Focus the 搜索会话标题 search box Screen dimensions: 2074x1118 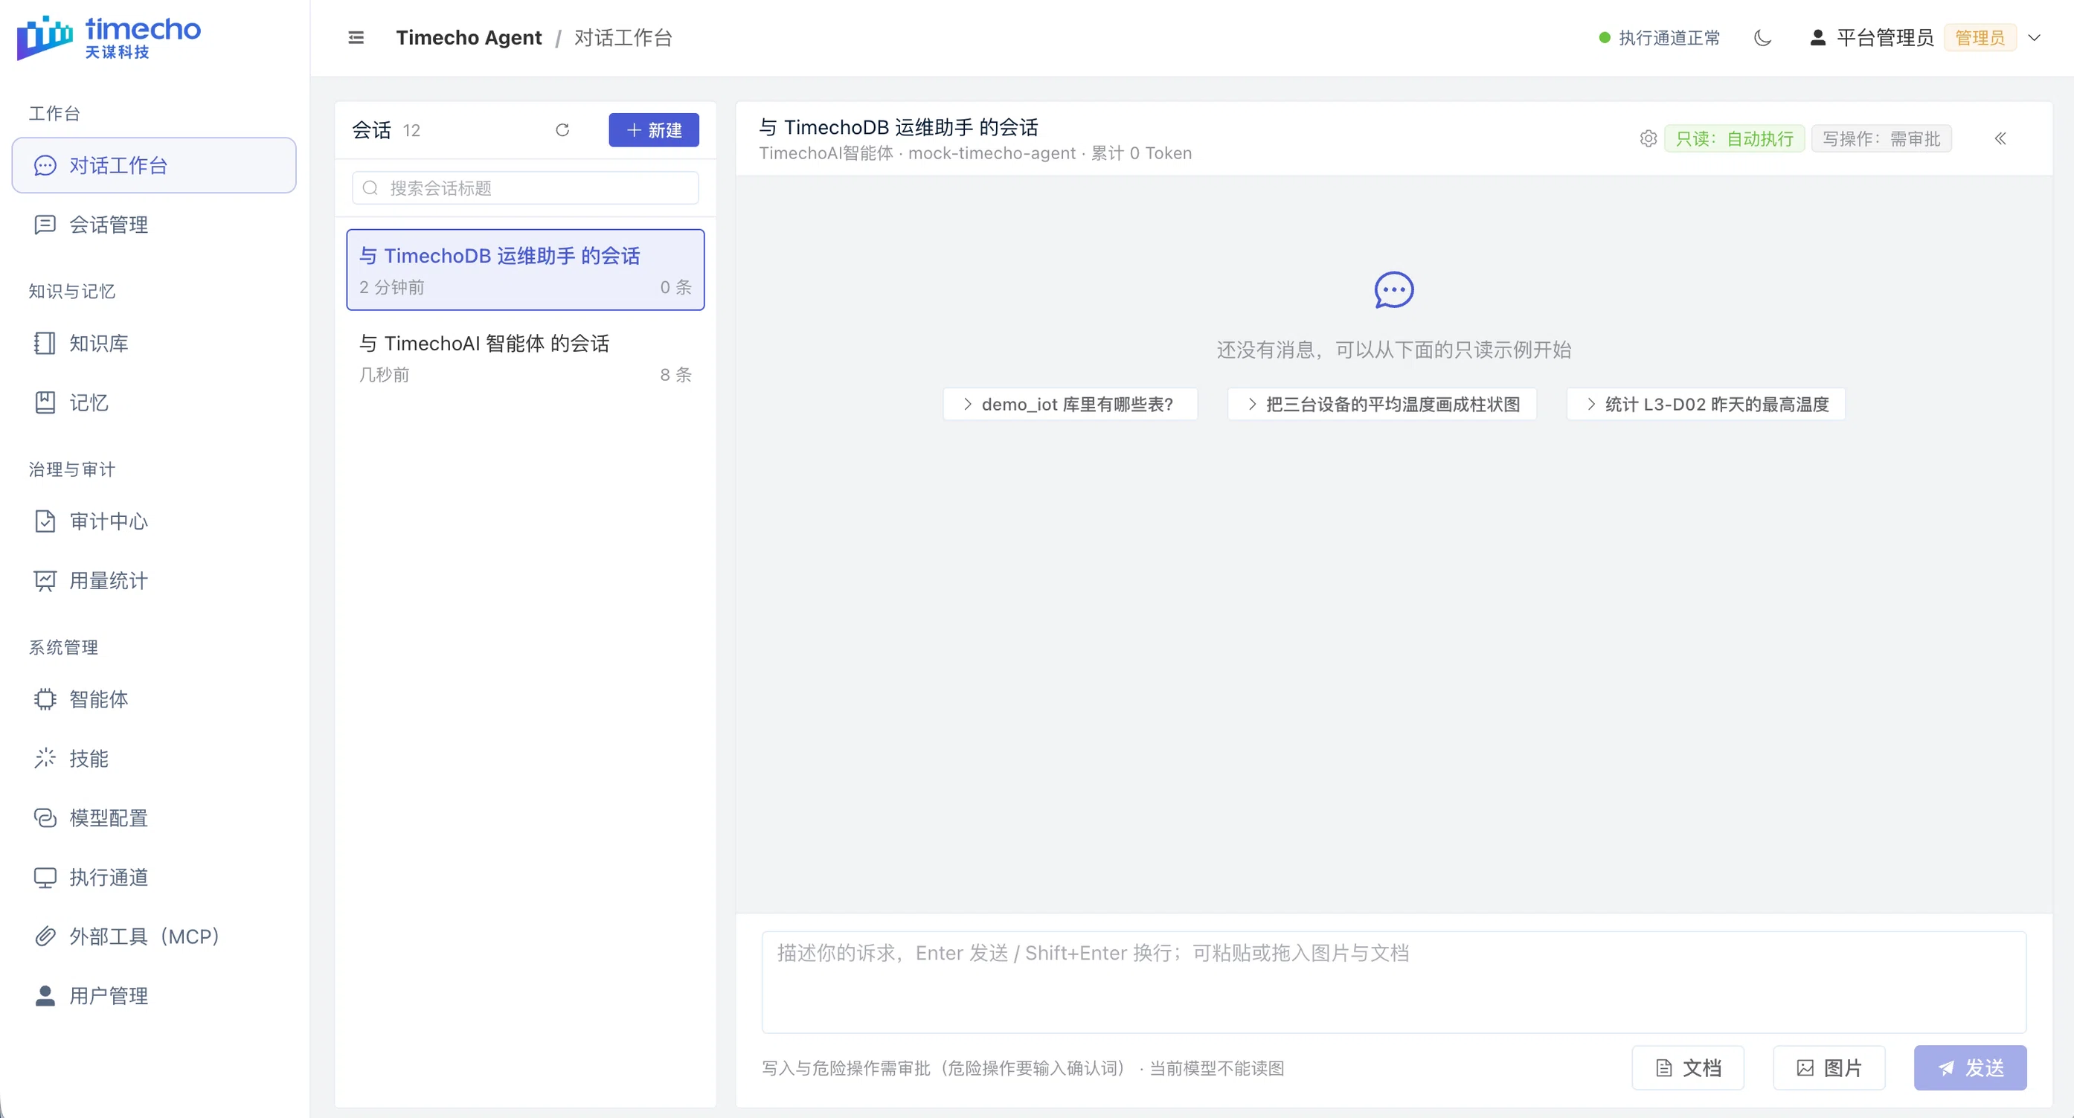click(525, 187)
